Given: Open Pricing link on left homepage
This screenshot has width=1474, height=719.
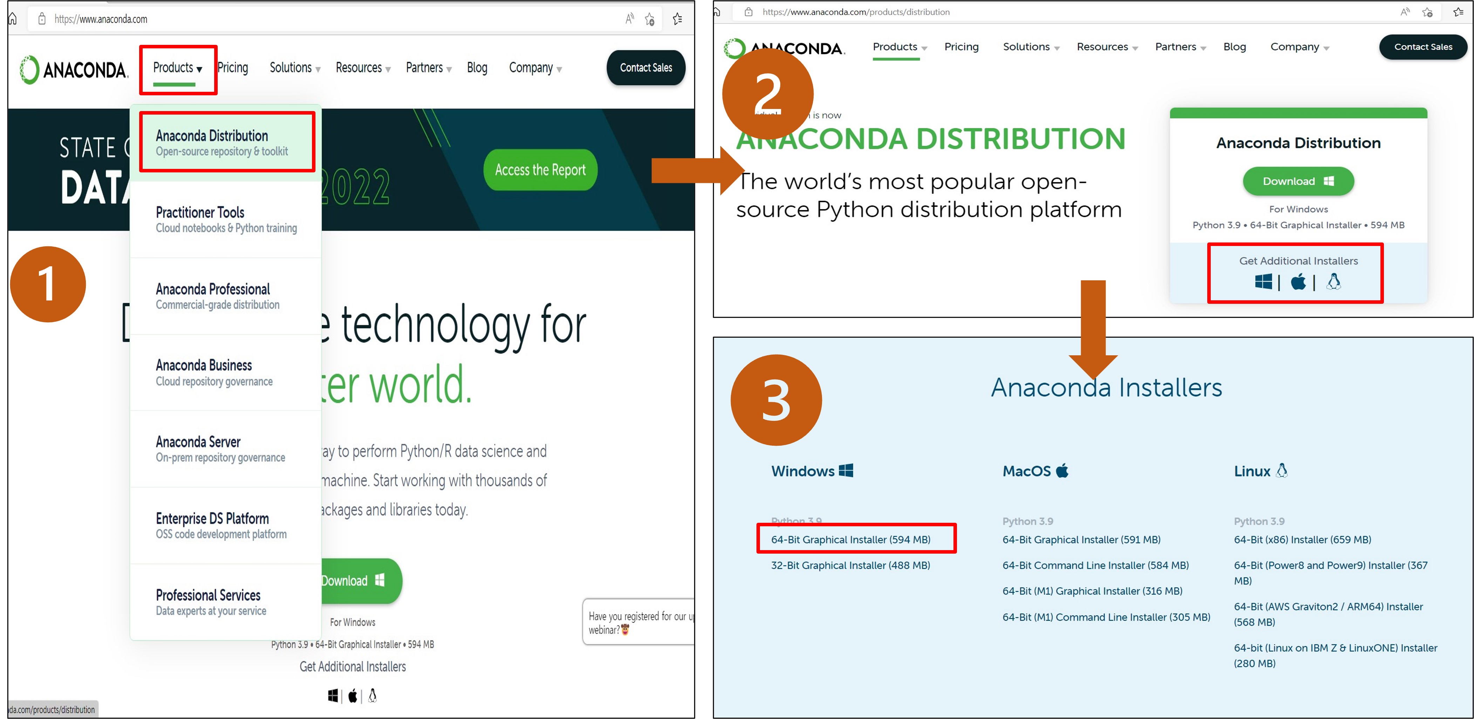Looking at the screenshot, I should pos(233,68).
